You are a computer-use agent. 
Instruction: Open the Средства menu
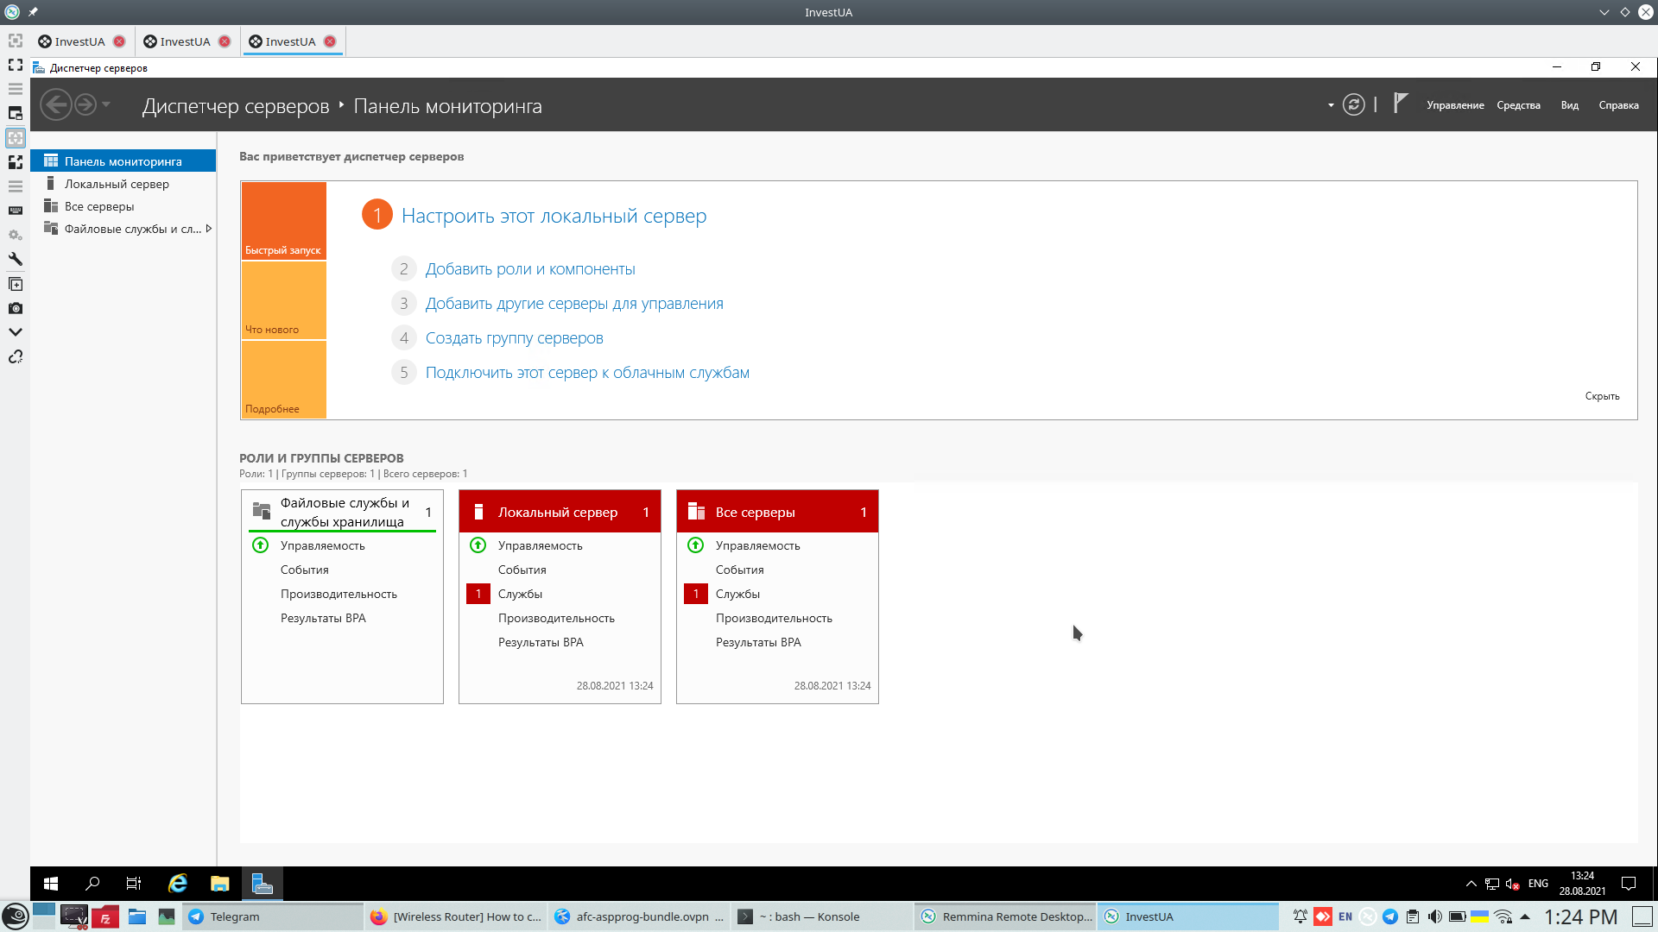tap(1517, 105)
